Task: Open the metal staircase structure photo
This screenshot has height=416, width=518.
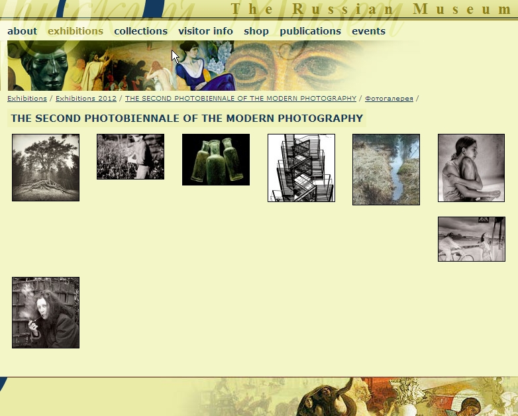Action: click(301, 168)
